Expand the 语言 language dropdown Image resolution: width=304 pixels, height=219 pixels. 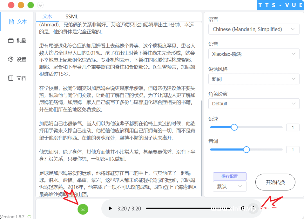(x=254, y=29)
